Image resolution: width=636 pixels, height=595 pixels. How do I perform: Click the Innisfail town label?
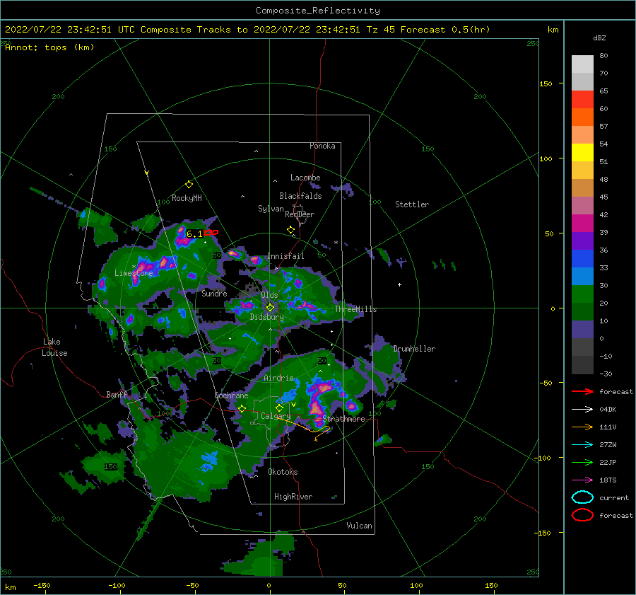click(285, 256)
